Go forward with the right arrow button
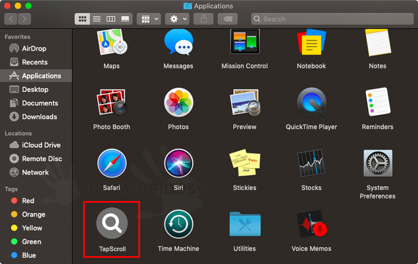This screenshot has height=264, width=418. [25, 19]
